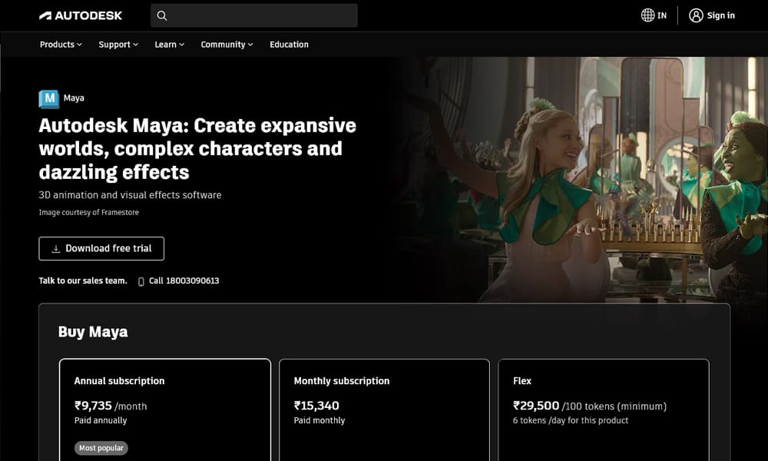Click the Maya product icon
This screenshot has width=768, height=461.
coord(48,98)
